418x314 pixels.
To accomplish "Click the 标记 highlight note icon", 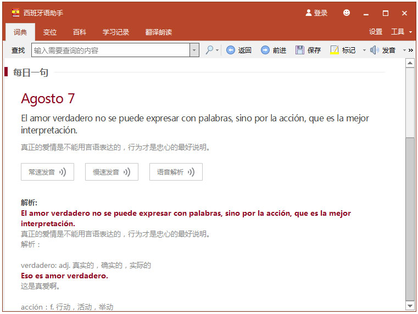I will coord(335,50).
